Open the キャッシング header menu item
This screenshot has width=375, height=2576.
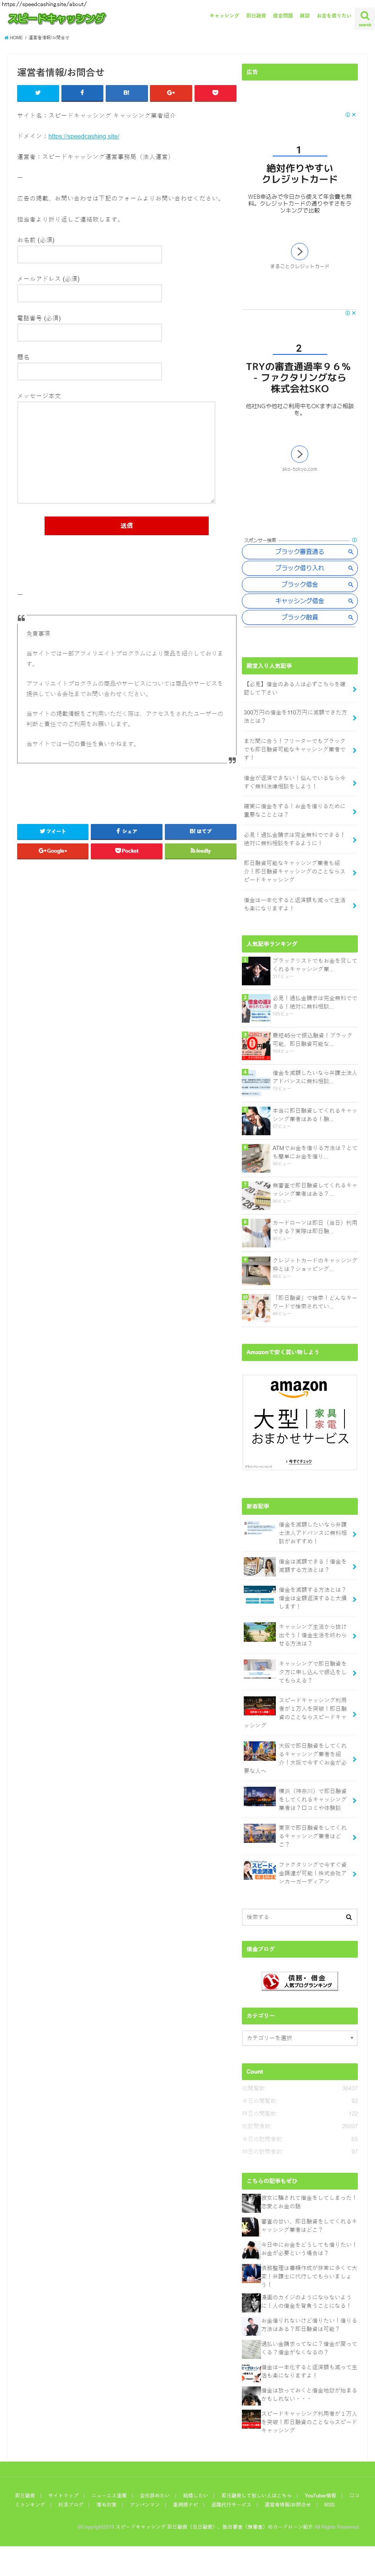(224, 16)
